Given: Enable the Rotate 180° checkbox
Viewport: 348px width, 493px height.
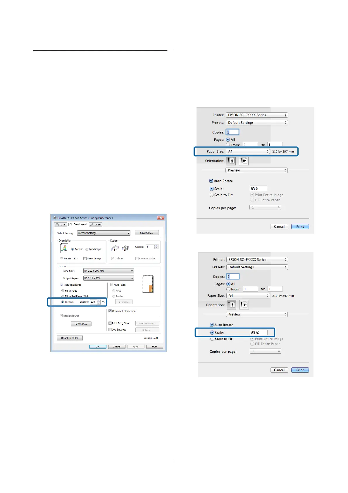Looking at the screenshot, I should 61,259.
